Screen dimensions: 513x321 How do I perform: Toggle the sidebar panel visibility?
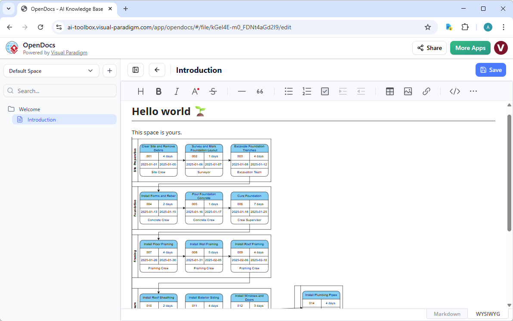point(136,70)
